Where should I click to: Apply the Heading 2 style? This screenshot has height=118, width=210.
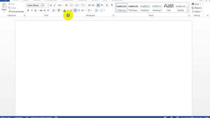point(157,8)
